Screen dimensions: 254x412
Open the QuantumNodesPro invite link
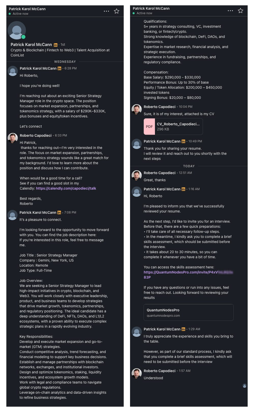point(188,275)
